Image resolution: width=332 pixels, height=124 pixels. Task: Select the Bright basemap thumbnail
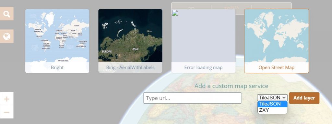coord(57,41)
